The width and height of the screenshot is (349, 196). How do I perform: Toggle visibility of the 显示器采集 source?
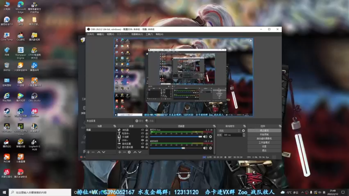point(143,147)
